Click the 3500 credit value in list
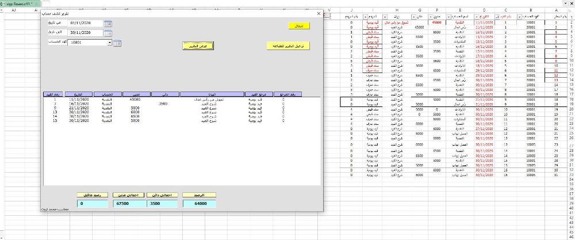This screenshot has width=575, height=240. 163,104
